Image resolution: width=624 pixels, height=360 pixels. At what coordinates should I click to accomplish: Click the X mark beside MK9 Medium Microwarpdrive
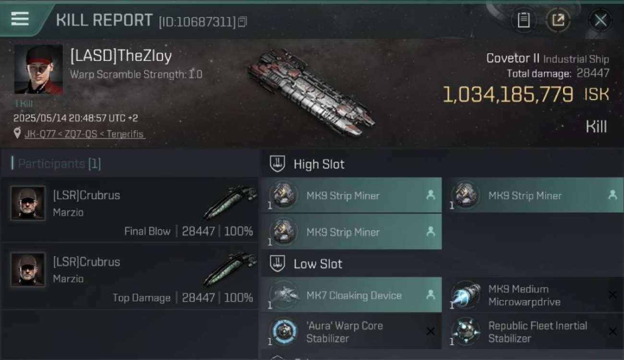(x=612, y=295)
